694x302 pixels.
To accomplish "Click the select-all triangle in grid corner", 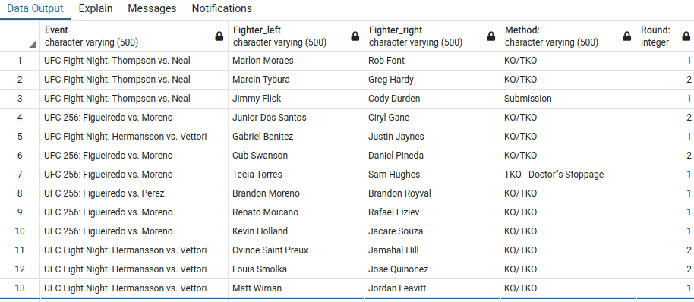I will (33, 44).
